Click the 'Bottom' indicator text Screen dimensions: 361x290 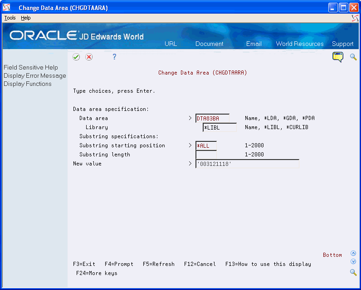pyautogui.click(x=332, y=255)
